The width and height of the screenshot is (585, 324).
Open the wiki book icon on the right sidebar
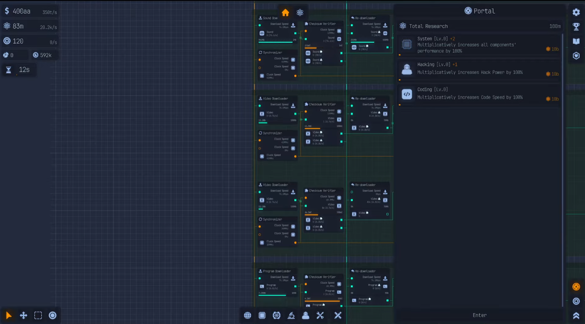coord(576,41)
